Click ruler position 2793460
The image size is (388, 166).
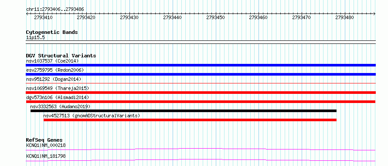point(259,17)
